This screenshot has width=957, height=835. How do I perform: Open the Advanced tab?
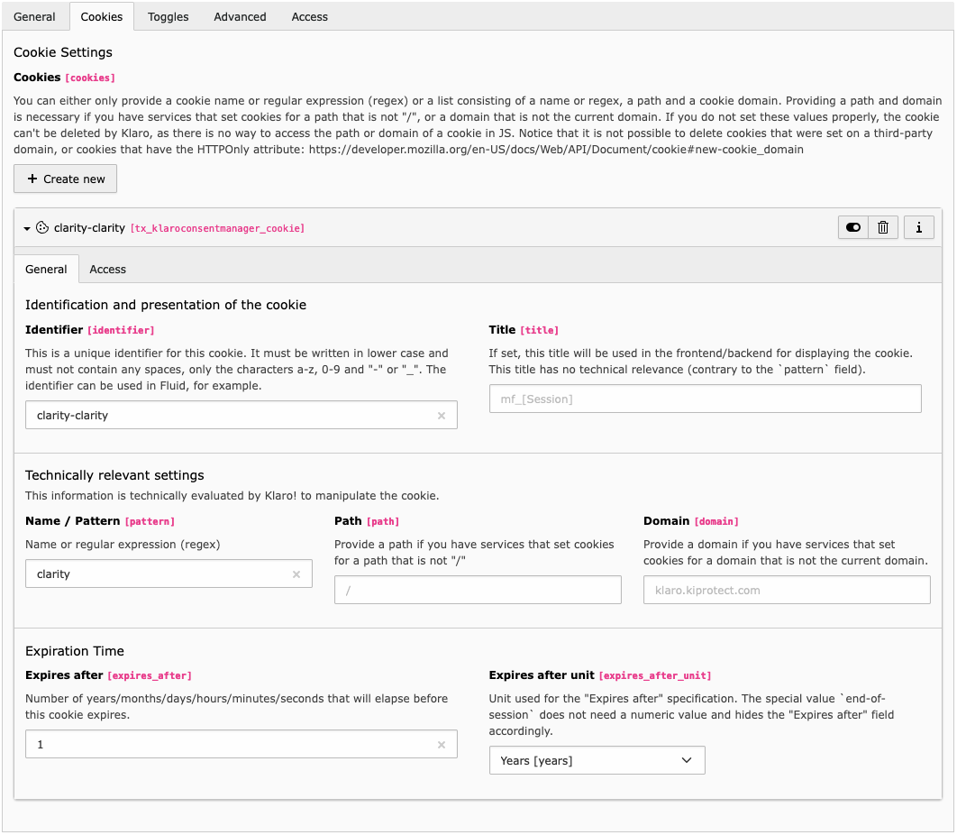coord(240,16)
